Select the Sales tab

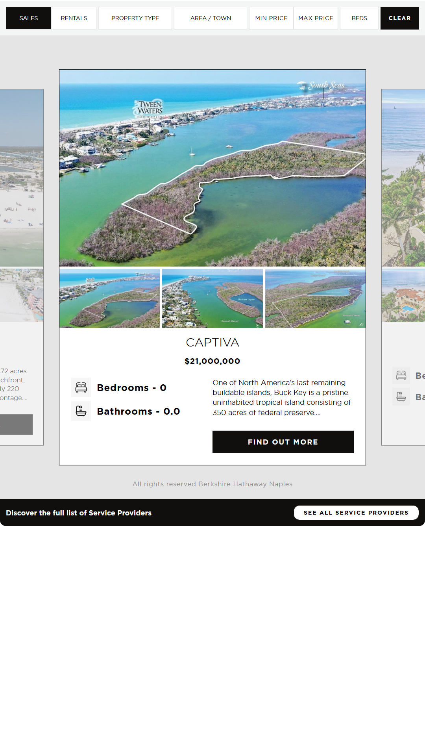coord(29,18)
